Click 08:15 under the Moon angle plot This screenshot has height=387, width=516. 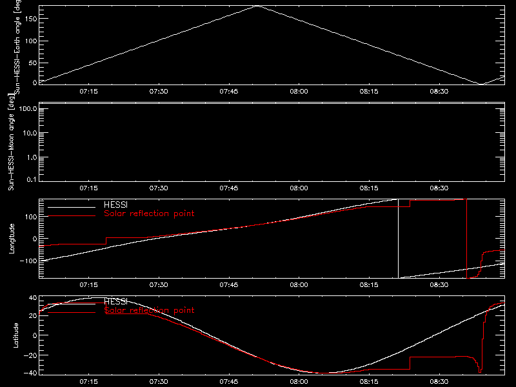[x=369, y=188]
